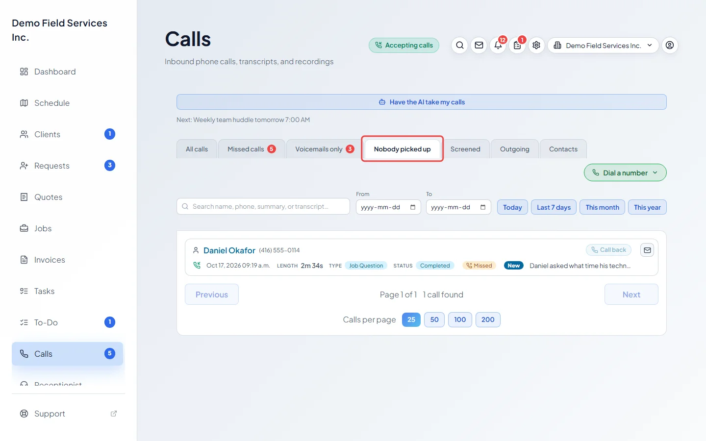Click the envelope icon on Daniel Okafor's call
This screenshot has height=441, width=706.
pyautogui.click(x=647, y=250)
